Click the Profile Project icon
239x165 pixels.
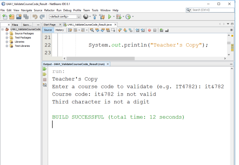tap(128, 17)
